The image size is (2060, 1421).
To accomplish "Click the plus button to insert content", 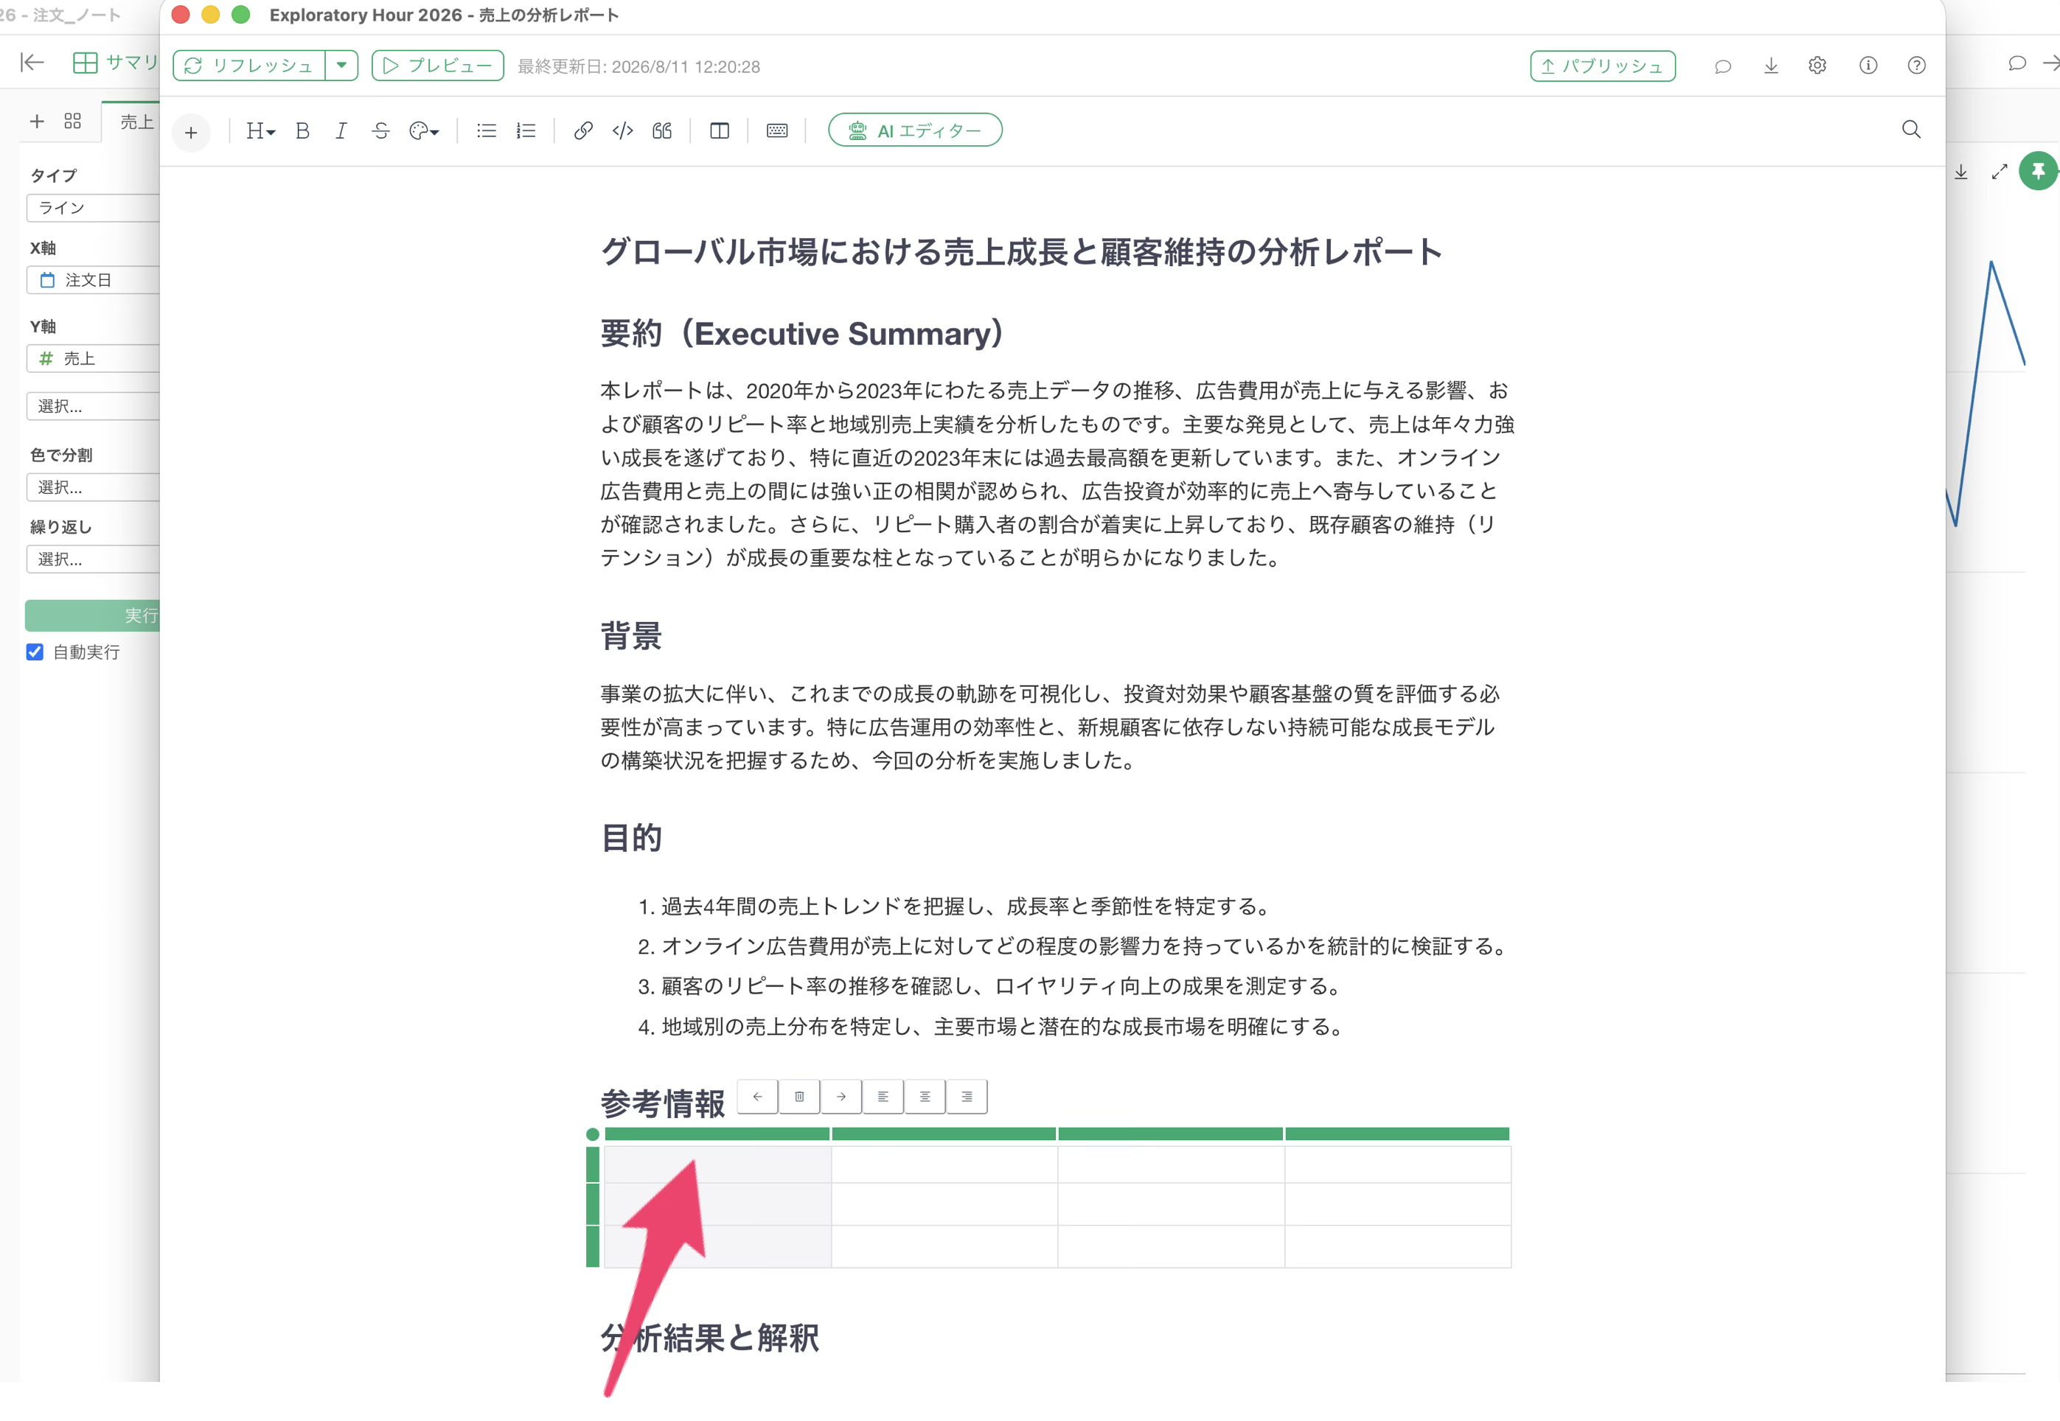I will pos(191,133).
